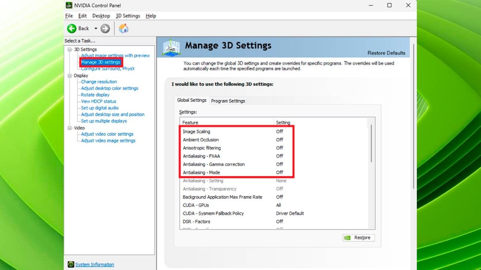
Task: Click the Feature column header
Action: click(x=227, y=122)
